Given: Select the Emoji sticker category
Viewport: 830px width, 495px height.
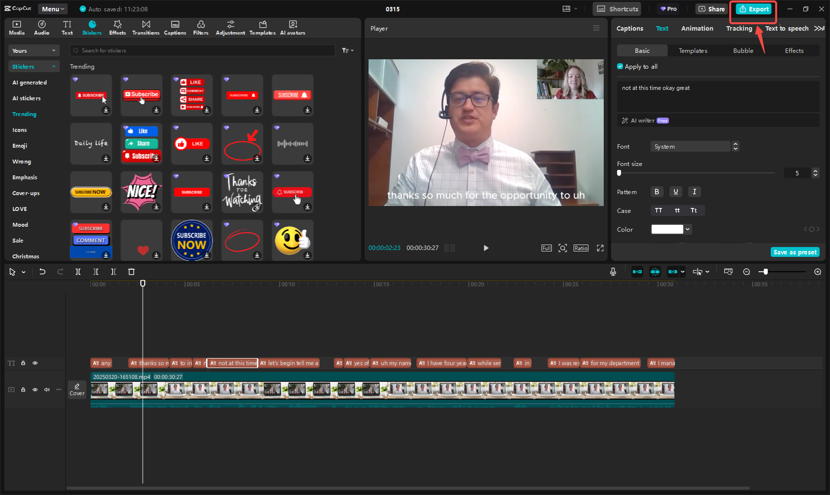Looking at the screenshot, I should [20, 145].
